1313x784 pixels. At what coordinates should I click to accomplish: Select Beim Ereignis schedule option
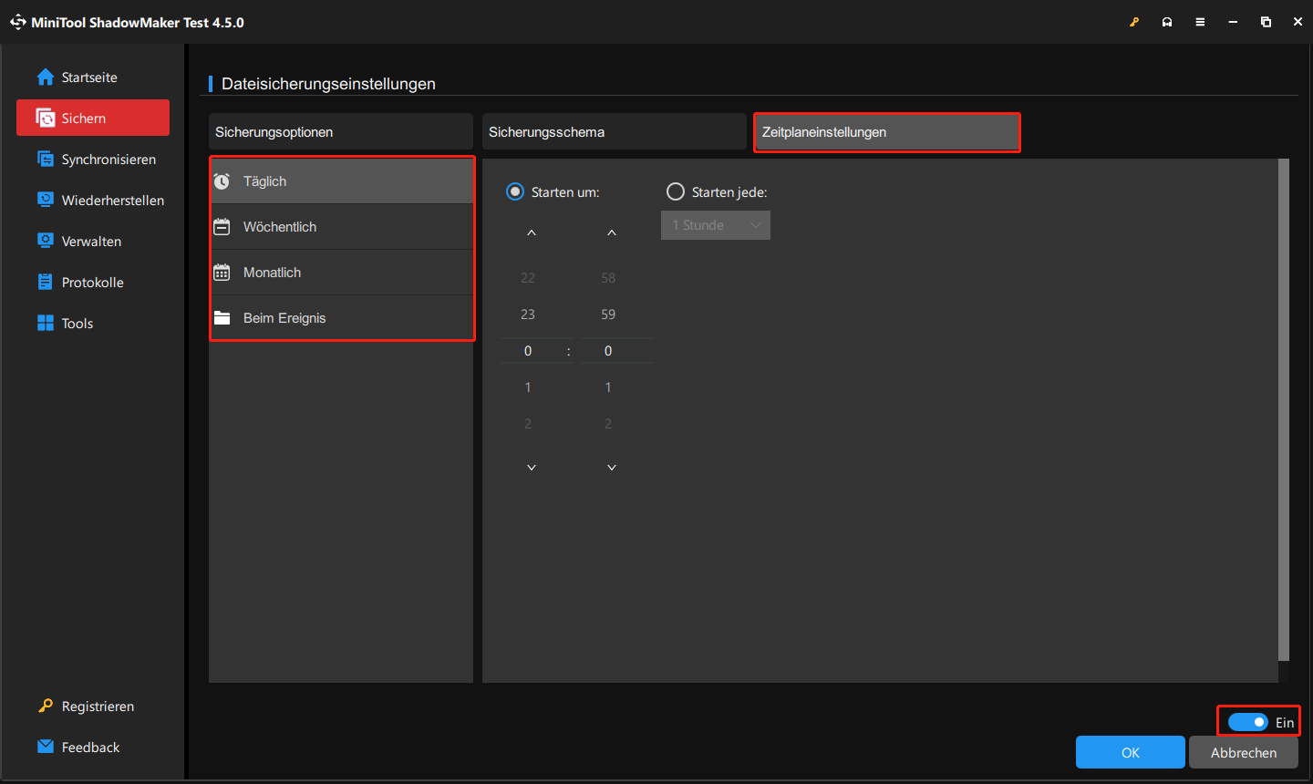click(x=342, y=318)
